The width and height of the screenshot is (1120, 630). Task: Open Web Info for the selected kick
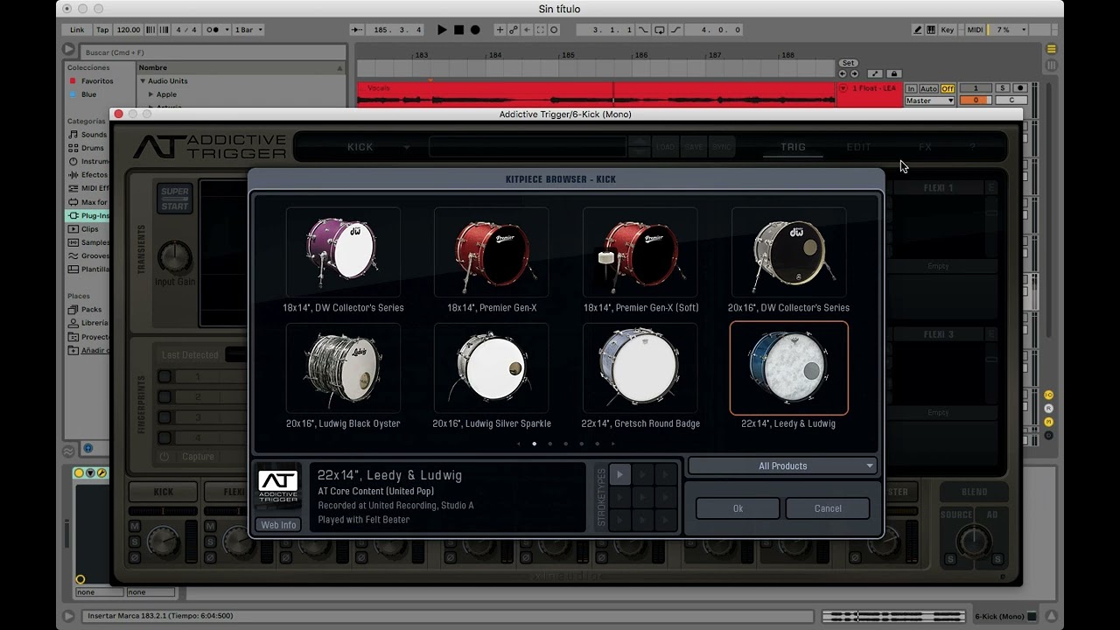(x=278, y=525)
